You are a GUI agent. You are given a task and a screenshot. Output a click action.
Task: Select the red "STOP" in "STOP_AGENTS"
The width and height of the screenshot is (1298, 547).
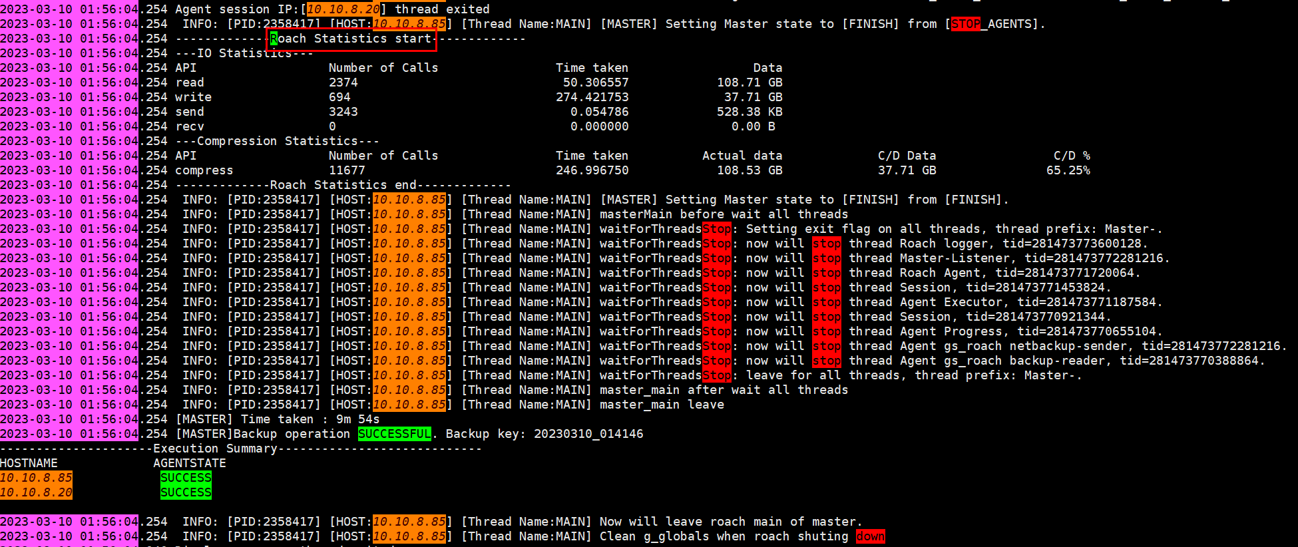[x=966, y=24]
